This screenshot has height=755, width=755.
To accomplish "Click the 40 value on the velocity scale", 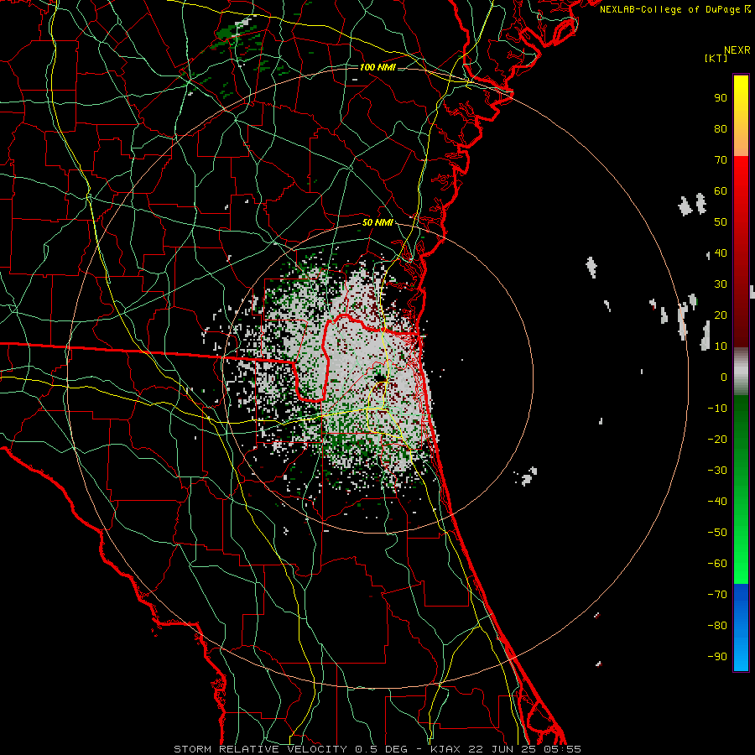I will click(x=721, y=253).
